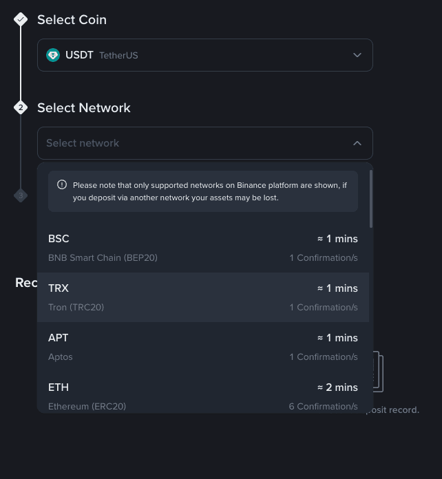Viewport: 442px width, 479px height.
Task: Click the network list scrollbar thumb
Action: click(371, 199)
